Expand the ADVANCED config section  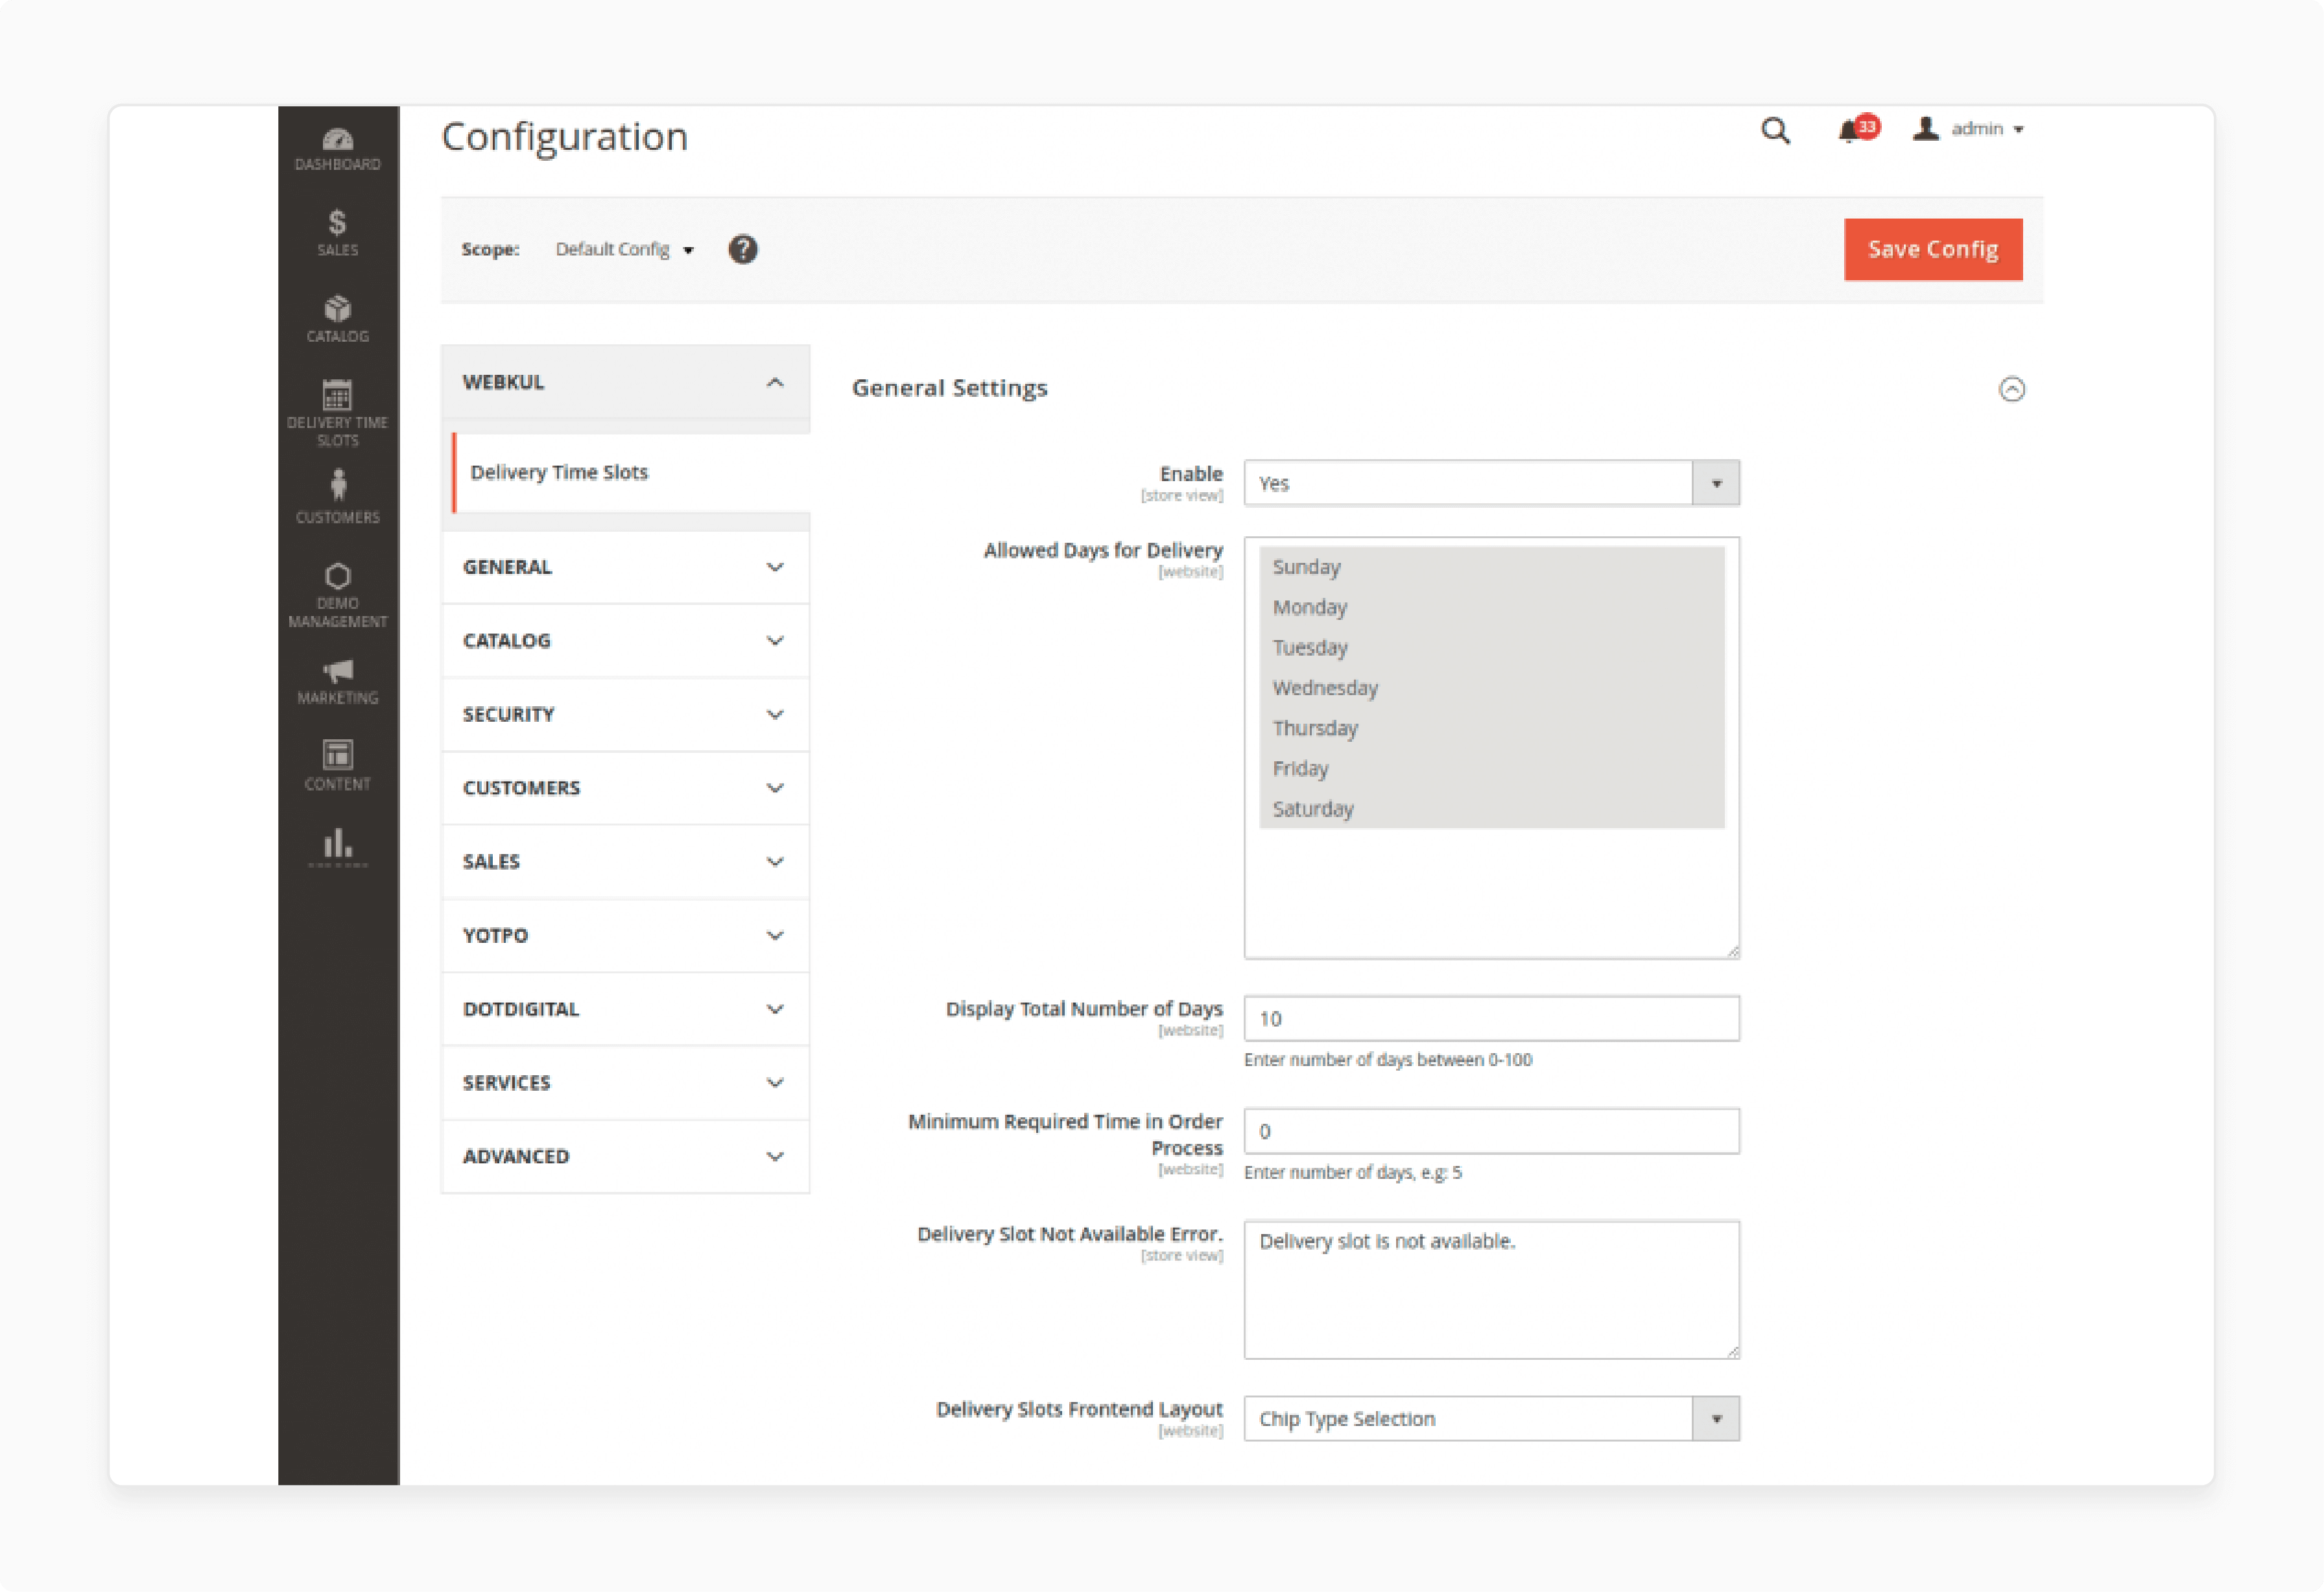(625, 1156)
